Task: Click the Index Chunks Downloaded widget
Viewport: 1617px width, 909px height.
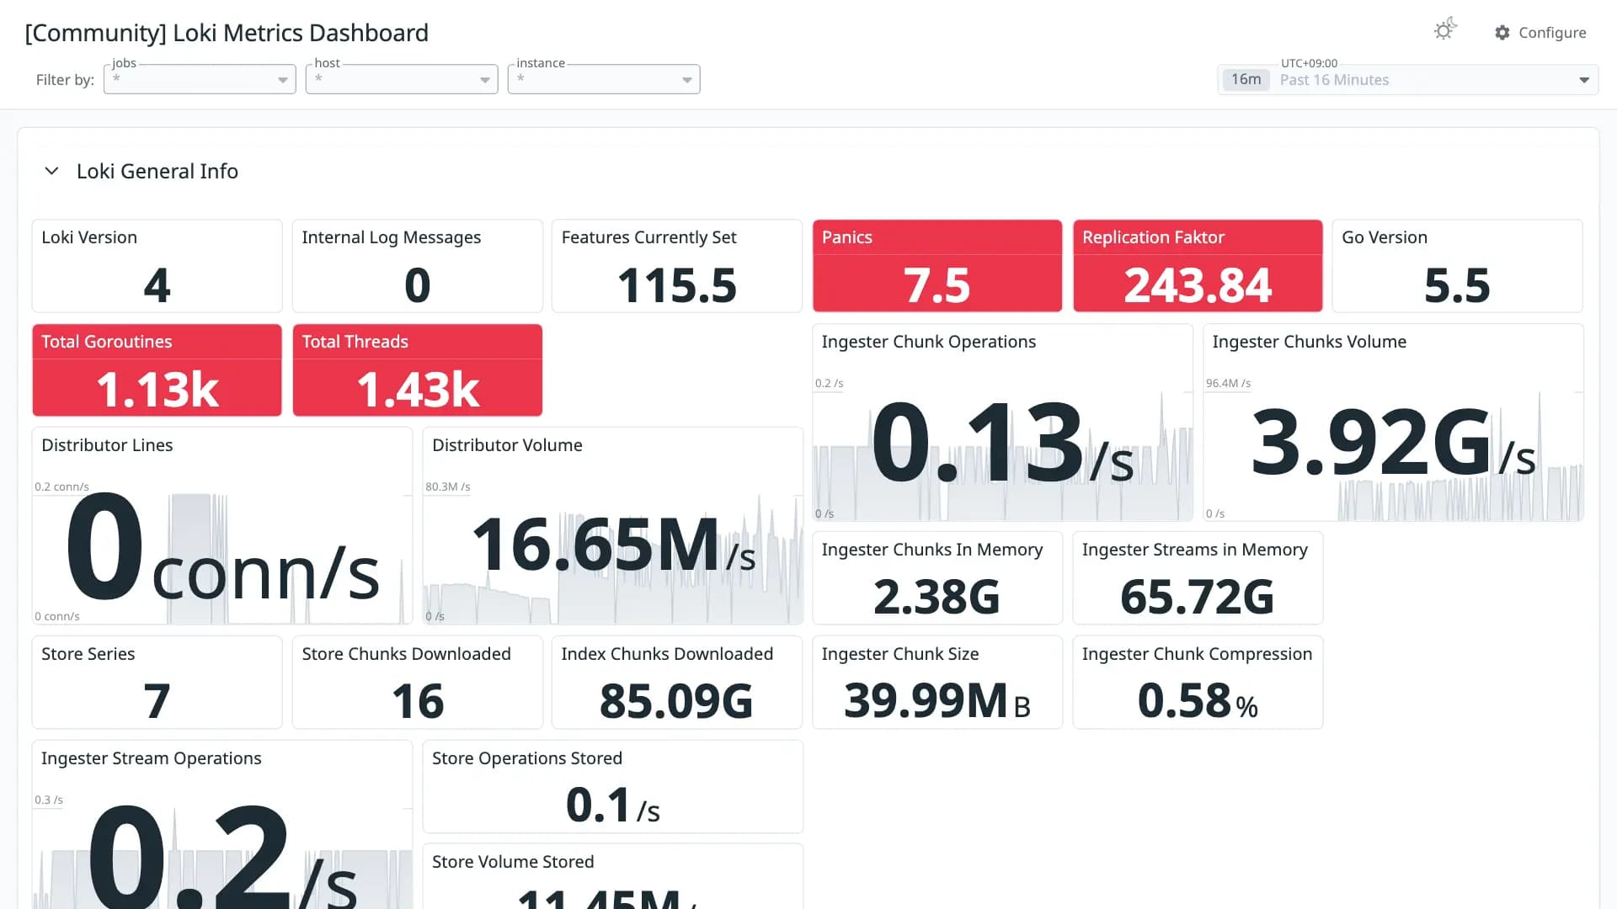Action: coord(677,683)
